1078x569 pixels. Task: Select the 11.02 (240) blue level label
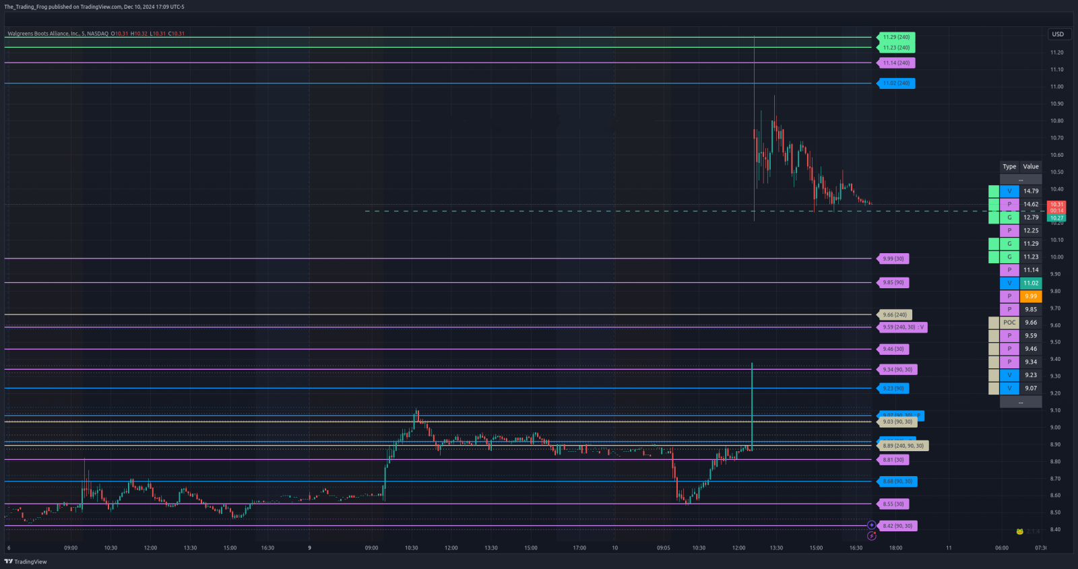click(x=895, y=83)
